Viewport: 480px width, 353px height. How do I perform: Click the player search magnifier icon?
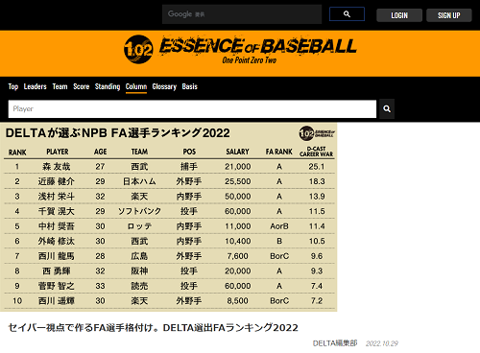(x=387, y=109)
